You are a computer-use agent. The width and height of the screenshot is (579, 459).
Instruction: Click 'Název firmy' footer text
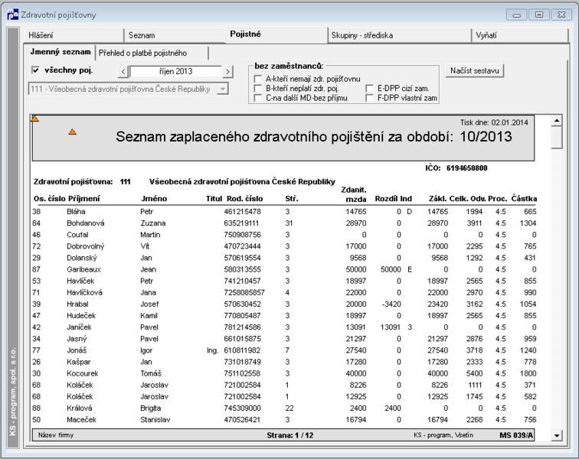coord(56,435)
